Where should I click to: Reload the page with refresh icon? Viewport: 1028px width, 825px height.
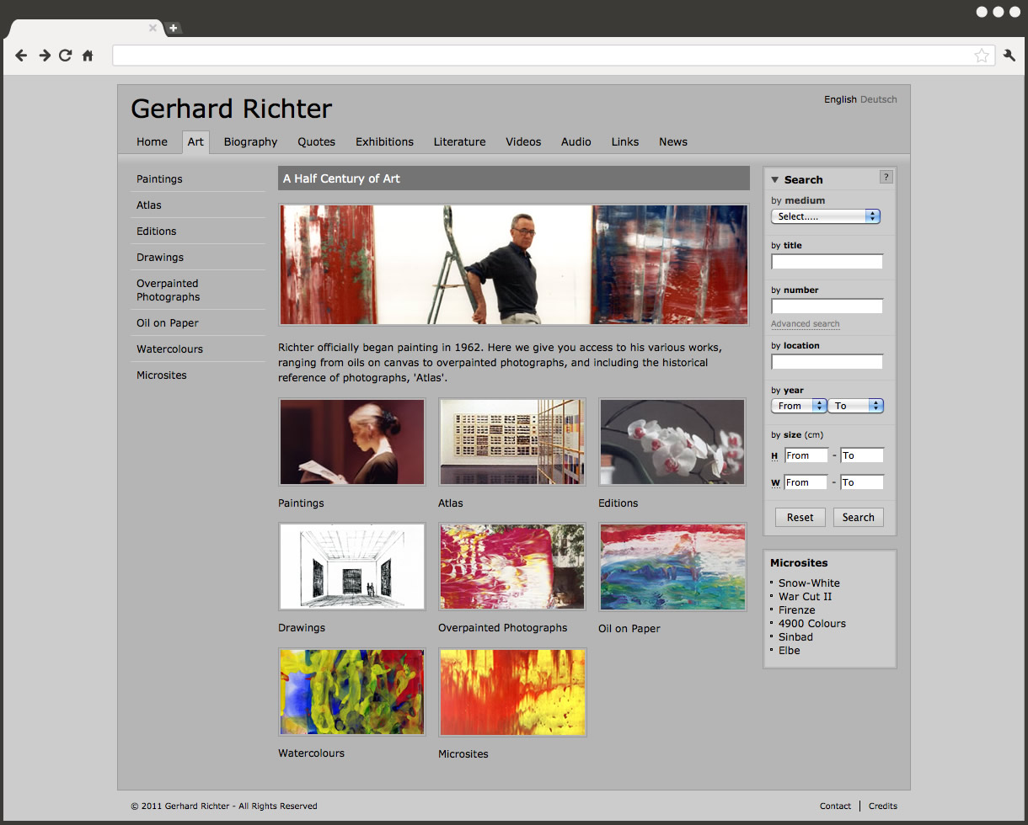pyautogui.click(x=66, y=56)
